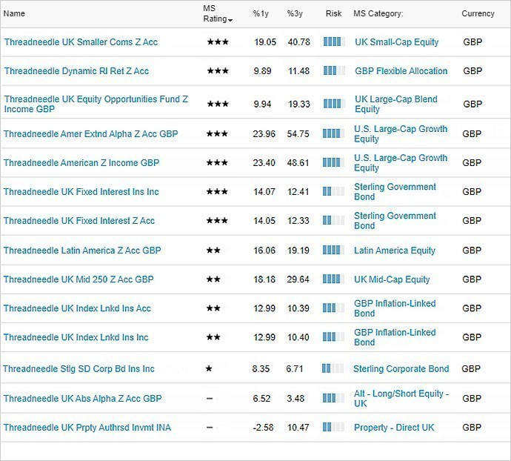Click the Risk column header
This screenshot has width=511, height=461.
333,13
